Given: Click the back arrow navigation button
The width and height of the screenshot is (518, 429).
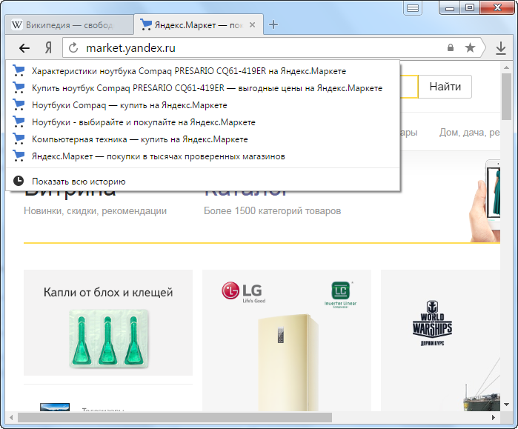Looking at the screenshot, I should [24, 48].
